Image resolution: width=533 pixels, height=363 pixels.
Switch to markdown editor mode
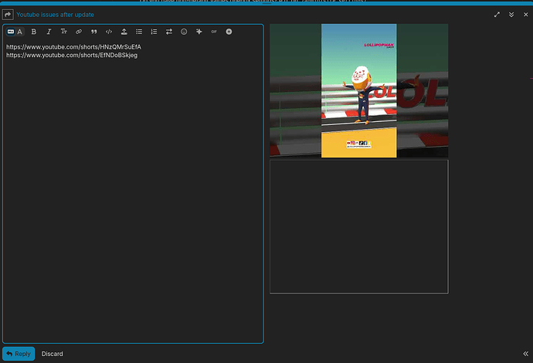pyautogui.click(x=11, y=32)
